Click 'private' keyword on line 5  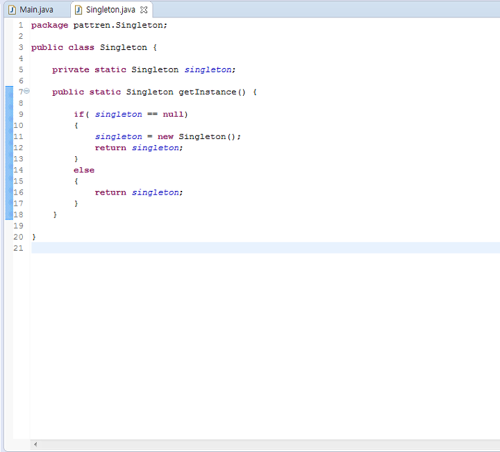point(71,70)
